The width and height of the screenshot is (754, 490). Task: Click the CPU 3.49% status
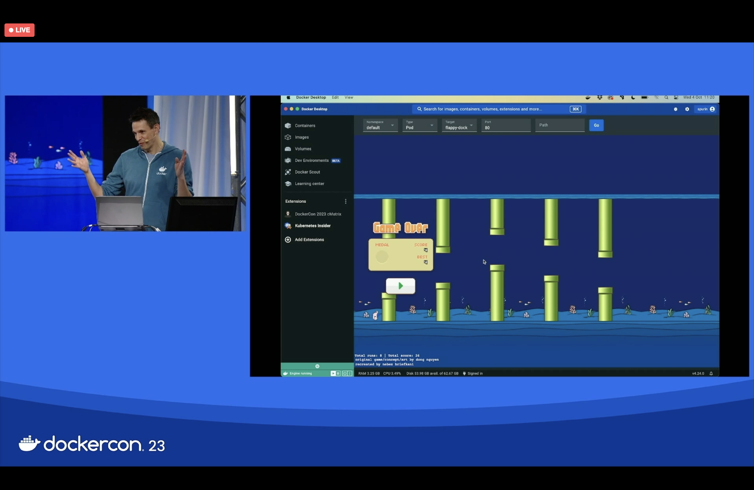(392, 373)
